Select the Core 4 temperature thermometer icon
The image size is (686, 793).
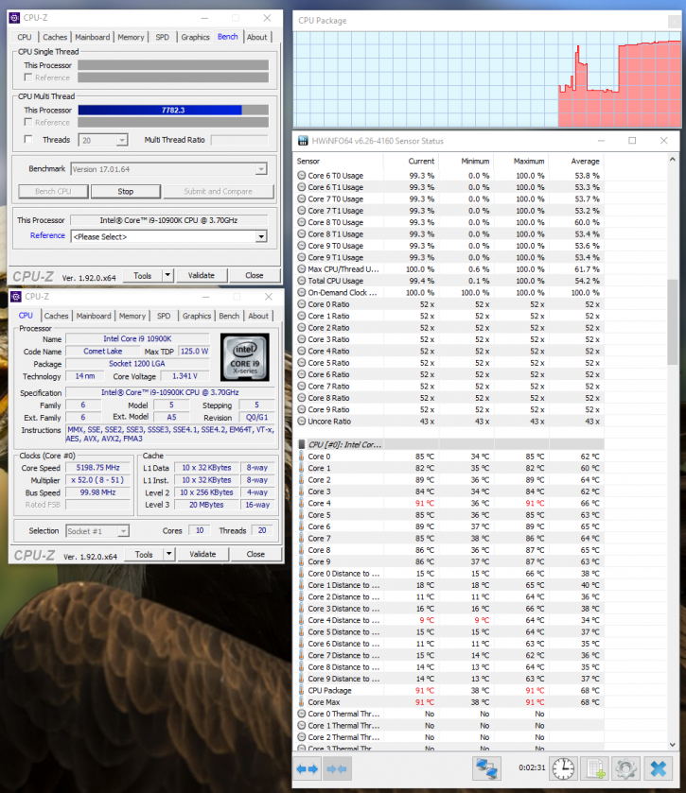301,503
